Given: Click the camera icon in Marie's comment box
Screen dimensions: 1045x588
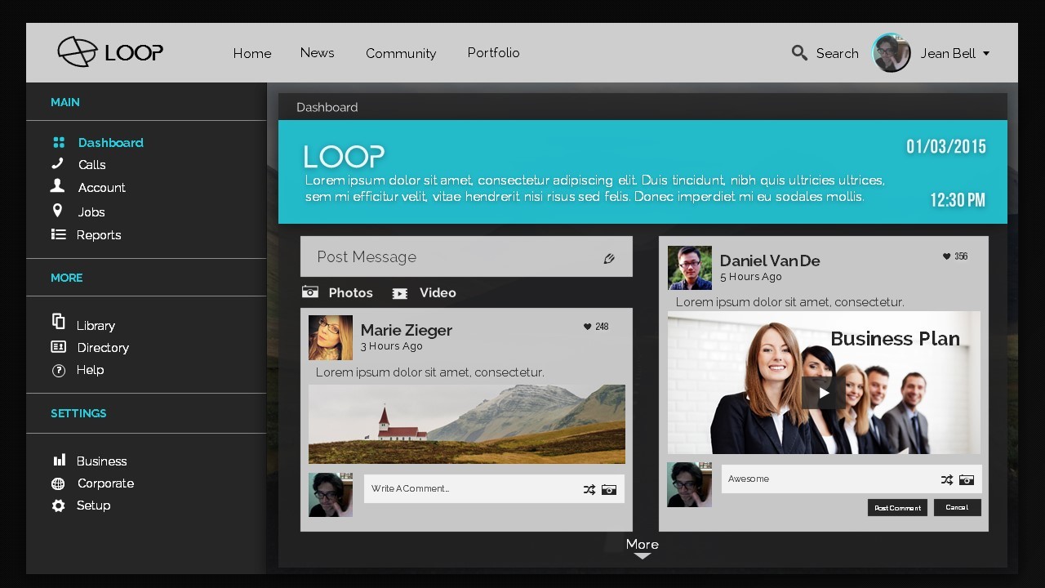Looking at the screenshot, I should coord(608,489).
